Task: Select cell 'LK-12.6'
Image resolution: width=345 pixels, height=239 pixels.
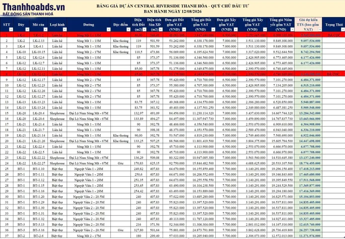Action: [38, 58]
